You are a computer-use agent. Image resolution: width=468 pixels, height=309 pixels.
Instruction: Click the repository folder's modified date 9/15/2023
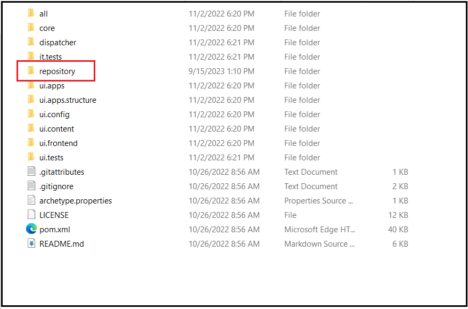coord(221,71)
